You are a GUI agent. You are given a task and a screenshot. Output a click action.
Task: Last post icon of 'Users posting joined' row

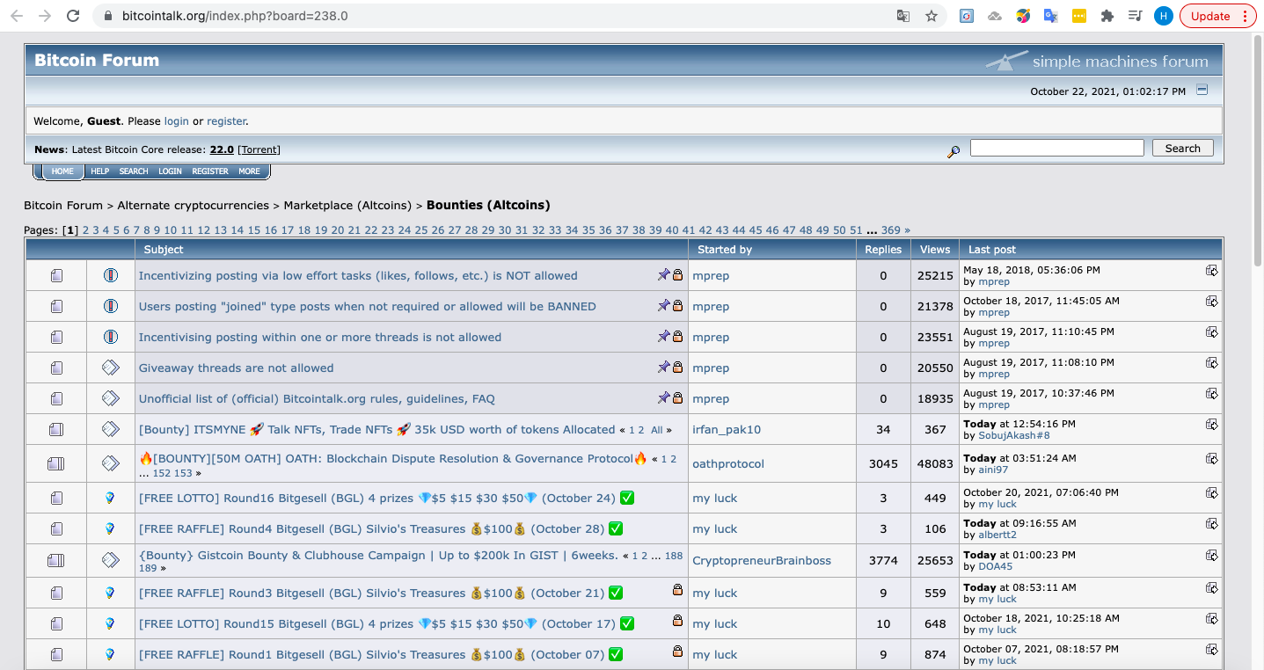(1212, 301)
